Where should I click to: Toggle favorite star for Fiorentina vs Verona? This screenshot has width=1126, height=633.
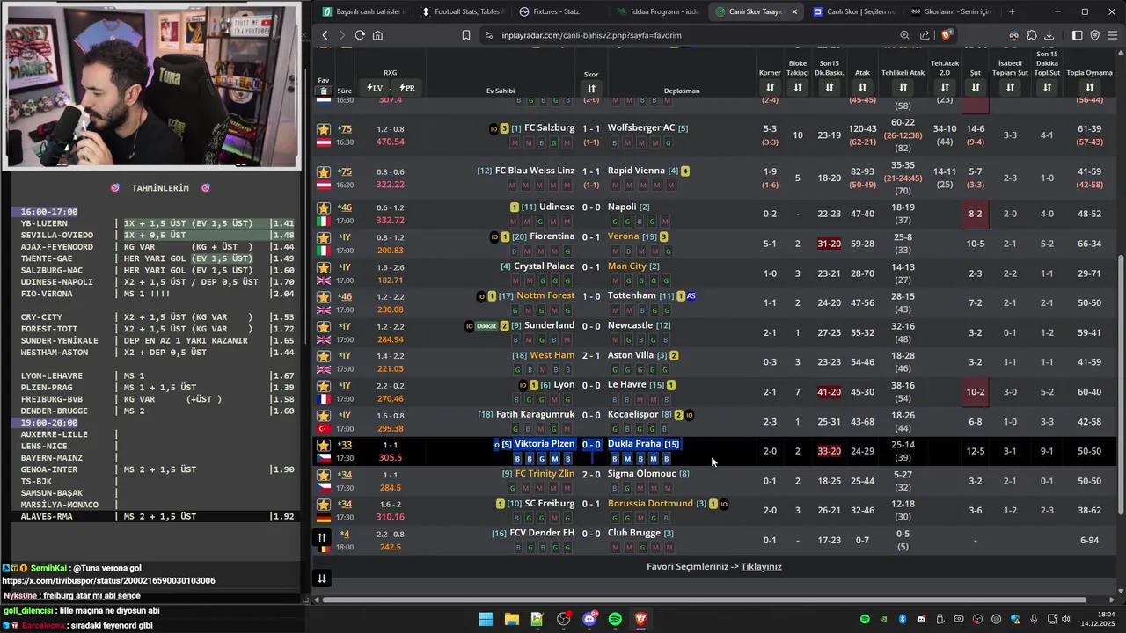point(324,237)
